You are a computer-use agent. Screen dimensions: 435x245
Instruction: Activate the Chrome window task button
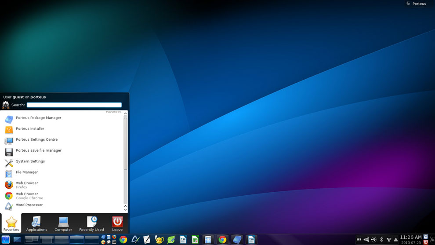[222, 239]
